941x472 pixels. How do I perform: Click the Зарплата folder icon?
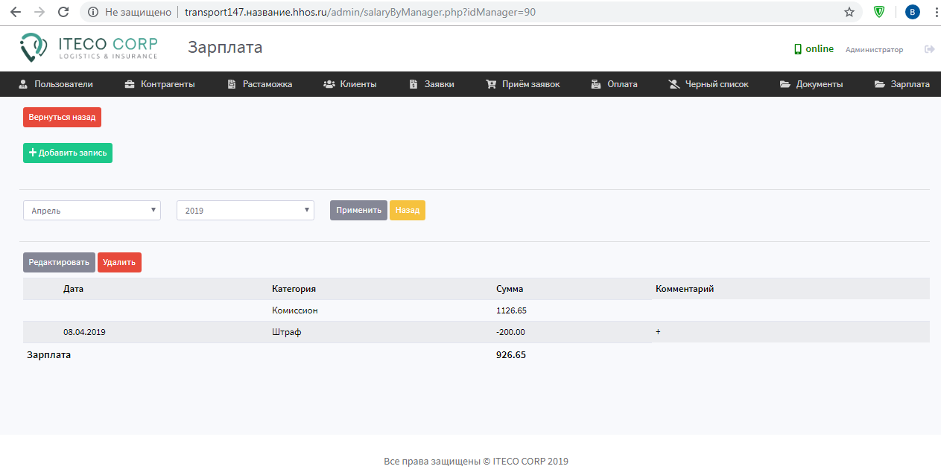coord(880,84)
